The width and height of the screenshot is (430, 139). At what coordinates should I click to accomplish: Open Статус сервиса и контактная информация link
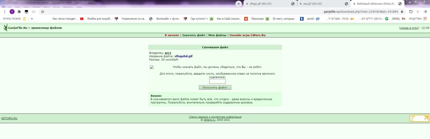pyautogui.click(x=215, y=117)
